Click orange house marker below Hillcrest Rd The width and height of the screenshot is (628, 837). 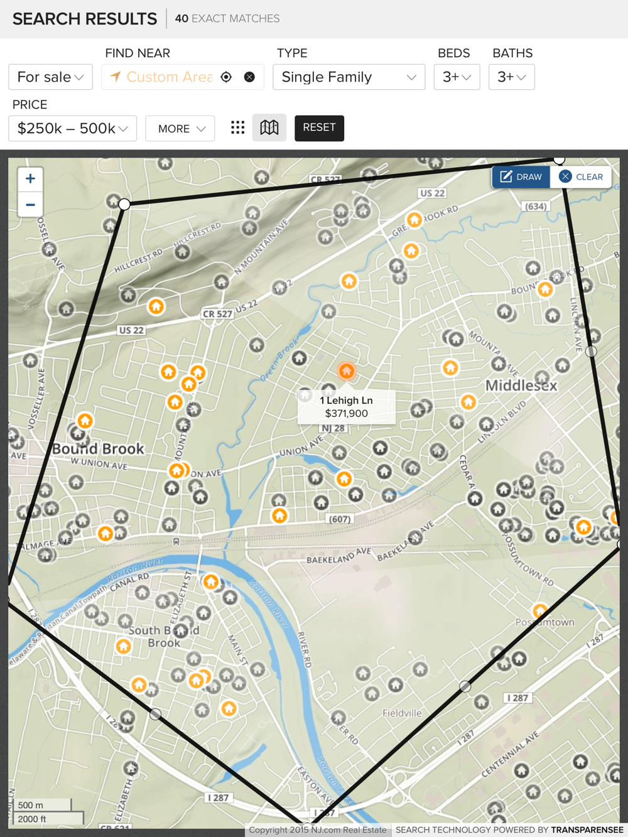pos(156,306)
